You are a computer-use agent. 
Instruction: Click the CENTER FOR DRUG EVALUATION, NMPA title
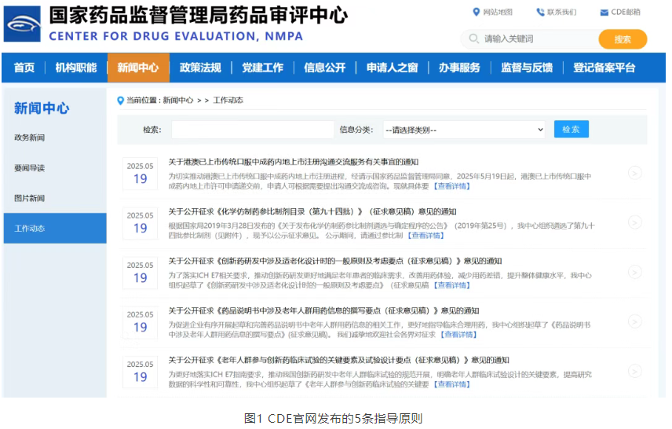[x=176, y=36]
